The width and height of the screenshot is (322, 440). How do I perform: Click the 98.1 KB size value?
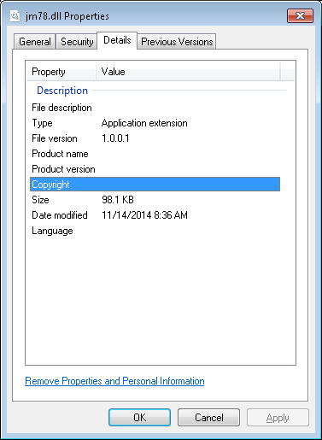pos(118,200)
